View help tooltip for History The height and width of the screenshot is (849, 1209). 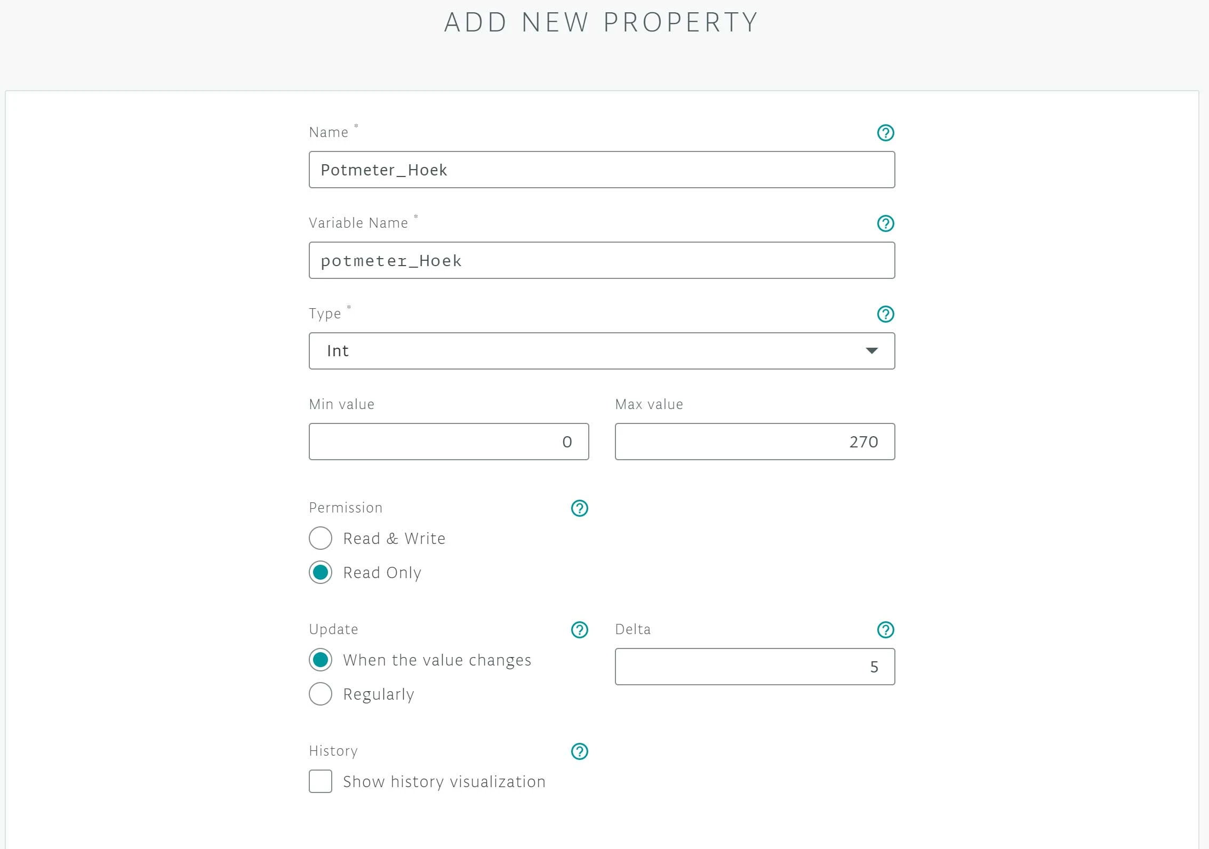point(579,751)
